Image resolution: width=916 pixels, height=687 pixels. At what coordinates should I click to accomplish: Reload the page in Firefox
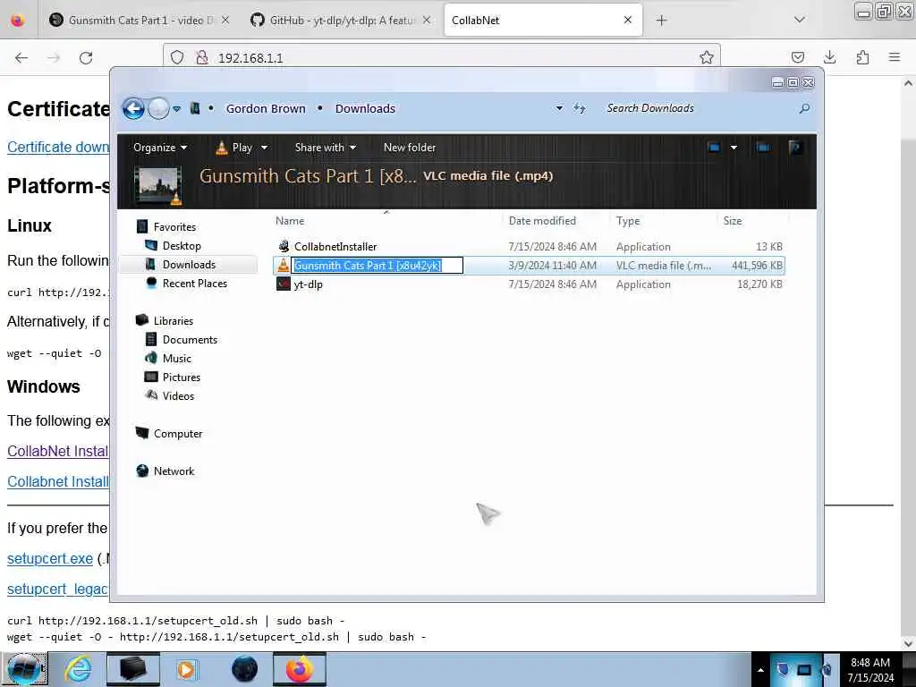(86, 57)
